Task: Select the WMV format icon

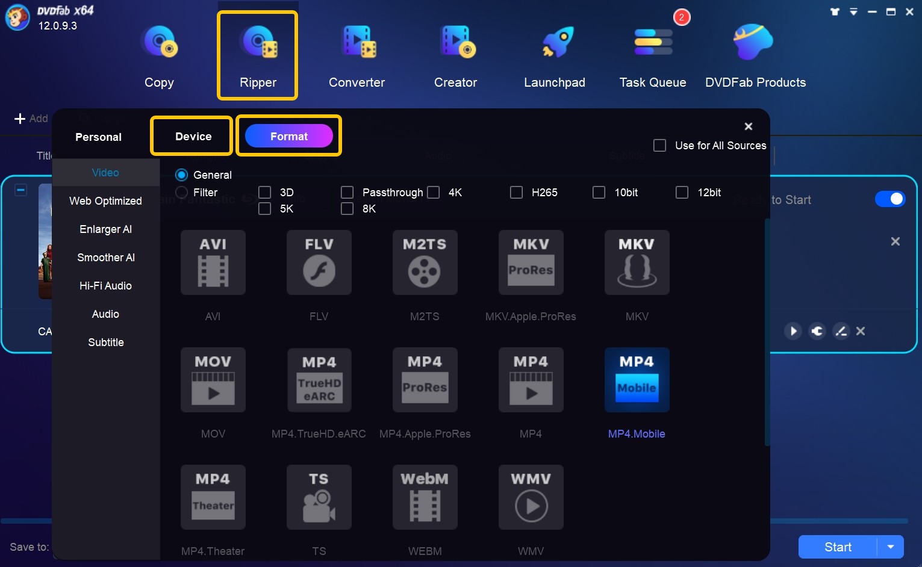Action: point(531,497)
